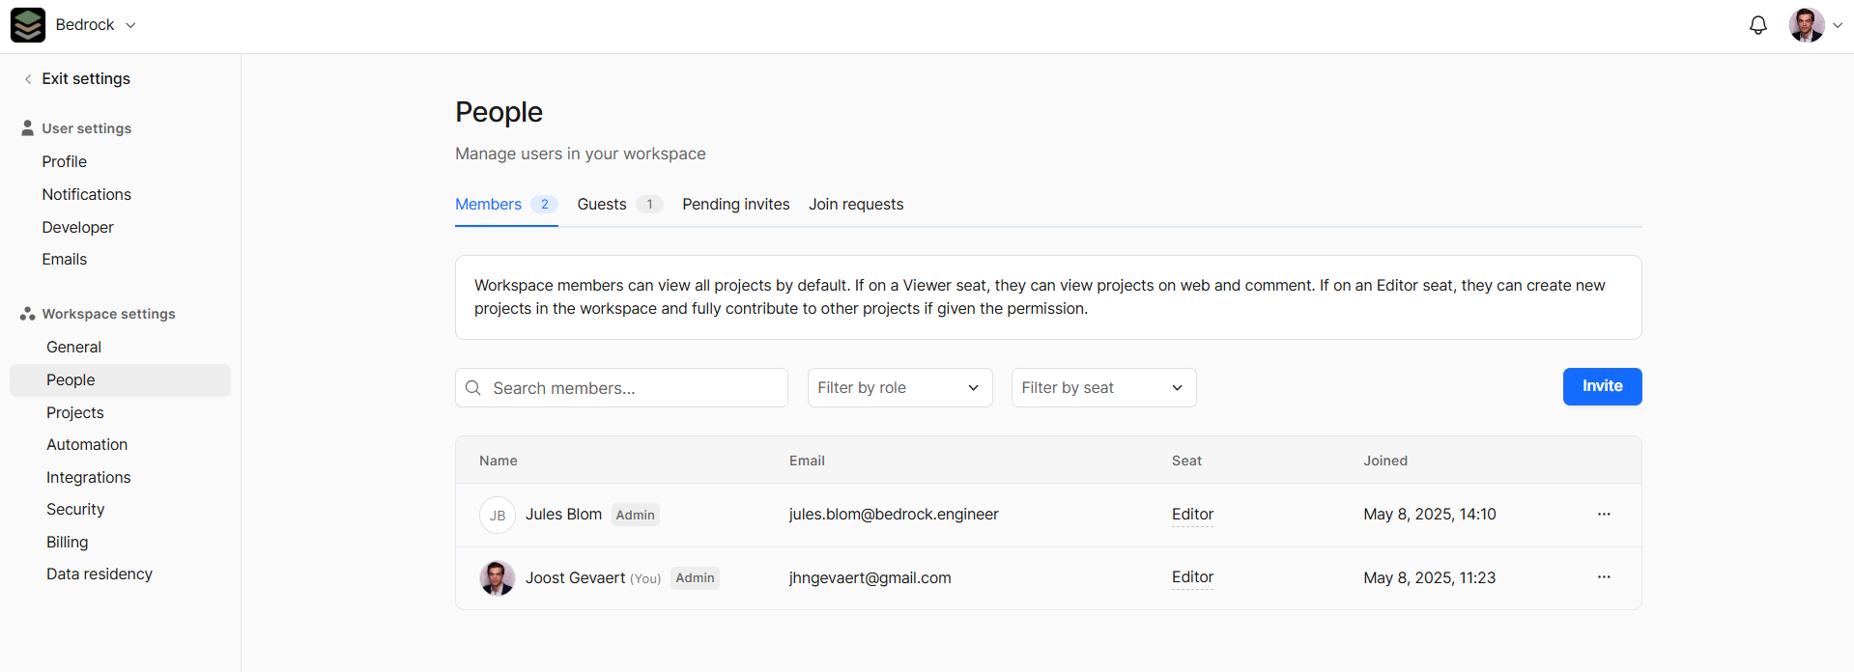Open the Filter by role dropdown
Screen dimensions: 1854x672
(898, 388)
